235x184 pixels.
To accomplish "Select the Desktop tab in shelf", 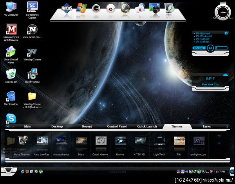I will [x=57, y=127].
